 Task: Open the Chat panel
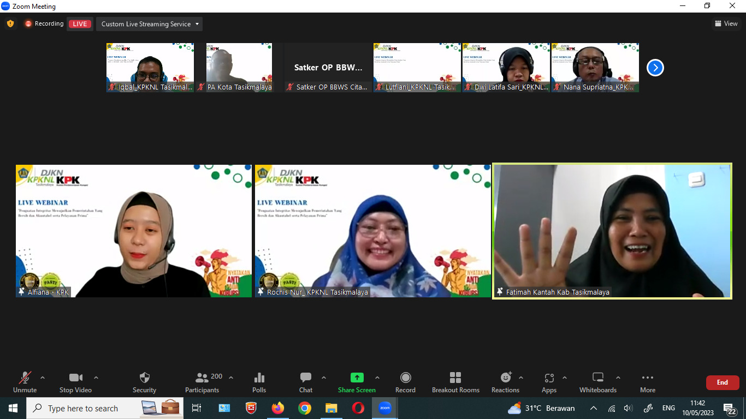306,382
